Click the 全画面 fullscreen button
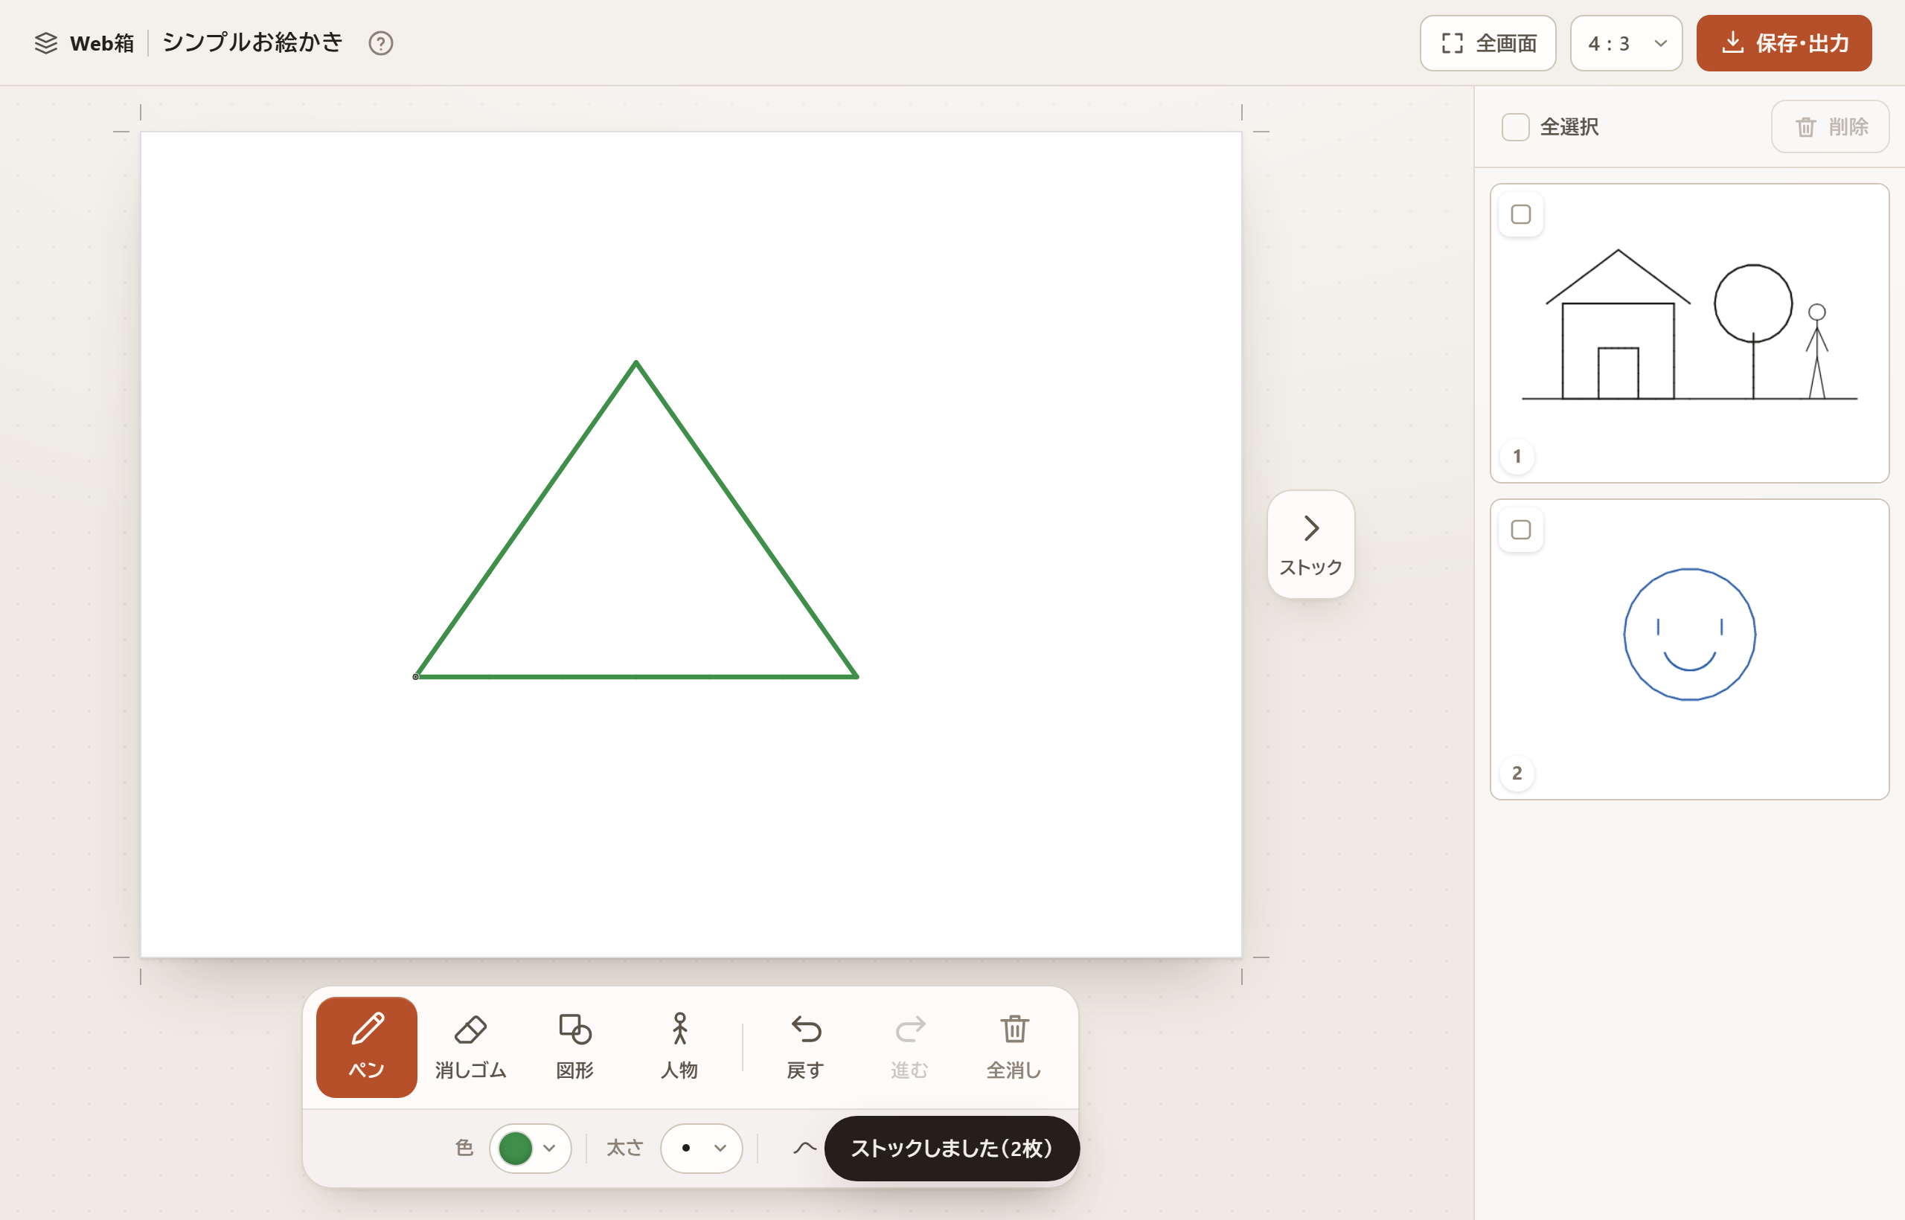 click(x=1488, y=43)
